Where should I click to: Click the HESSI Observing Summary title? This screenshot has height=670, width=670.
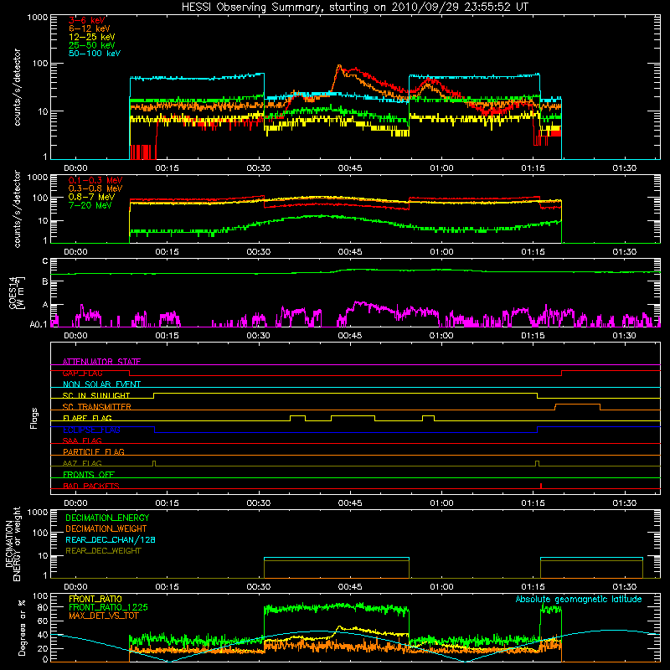click(354, 8)
